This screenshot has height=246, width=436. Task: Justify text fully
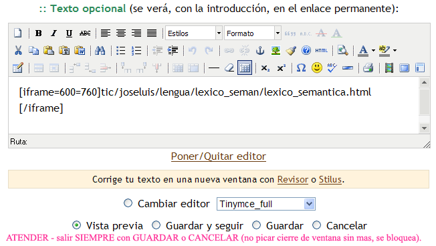[152, 33]
